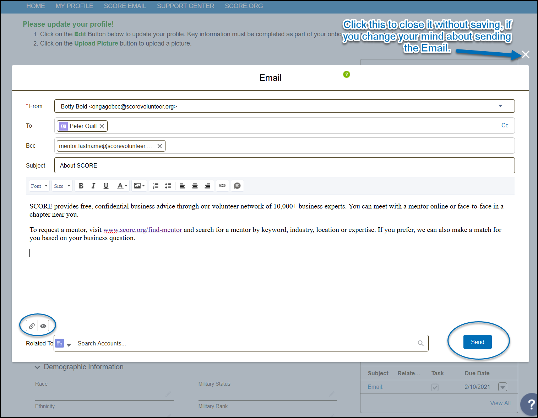Open the Font dropdown
538x418 pixels.
point(39,186)
